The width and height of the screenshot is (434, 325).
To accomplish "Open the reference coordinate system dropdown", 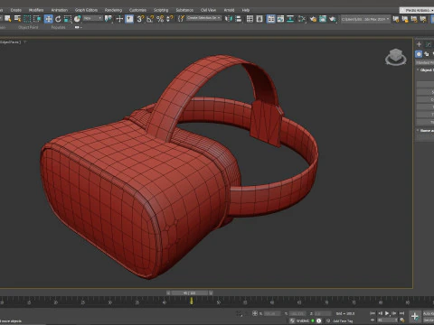I will (93, 18).
